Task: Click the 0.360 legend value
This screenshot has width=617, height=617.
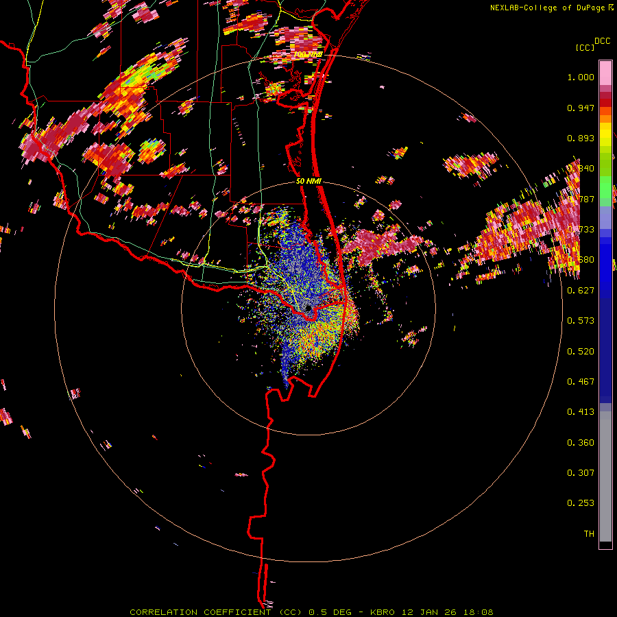Action: click(x=581, y=443)
